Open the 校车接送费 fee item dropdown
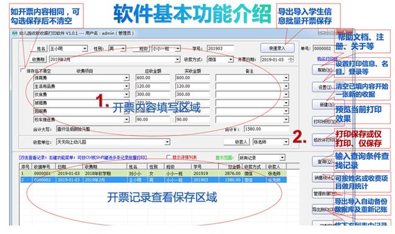The height and width of the screenshot is (234, 395). (127, 119)
